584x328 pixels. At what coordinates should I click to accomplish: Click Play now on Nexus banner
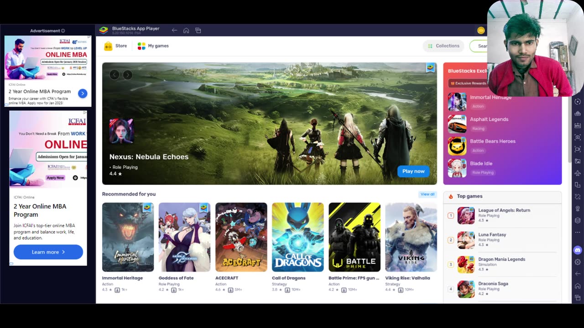pos(413,171)
